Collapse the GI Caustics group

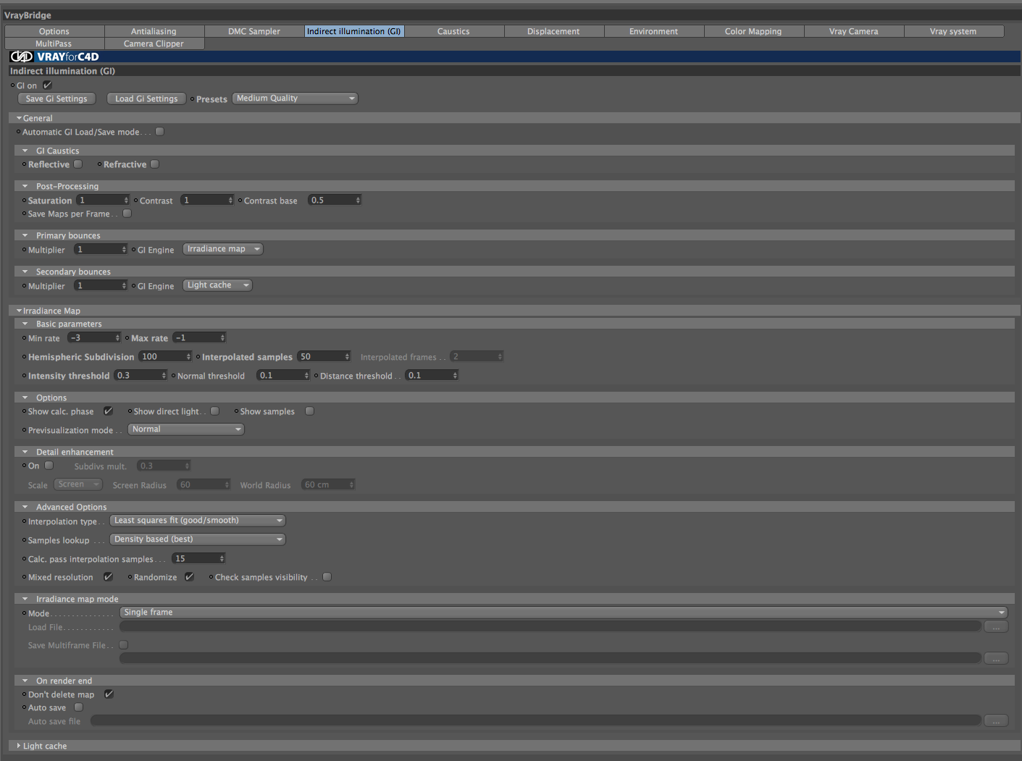pyautogui.click(x=25, y=151)
